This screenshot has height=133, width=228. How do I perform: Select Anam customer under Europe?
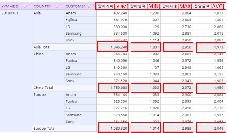81,95
